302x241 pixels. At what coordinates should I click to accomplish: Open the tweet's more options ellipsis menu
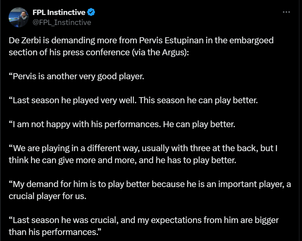286,12
